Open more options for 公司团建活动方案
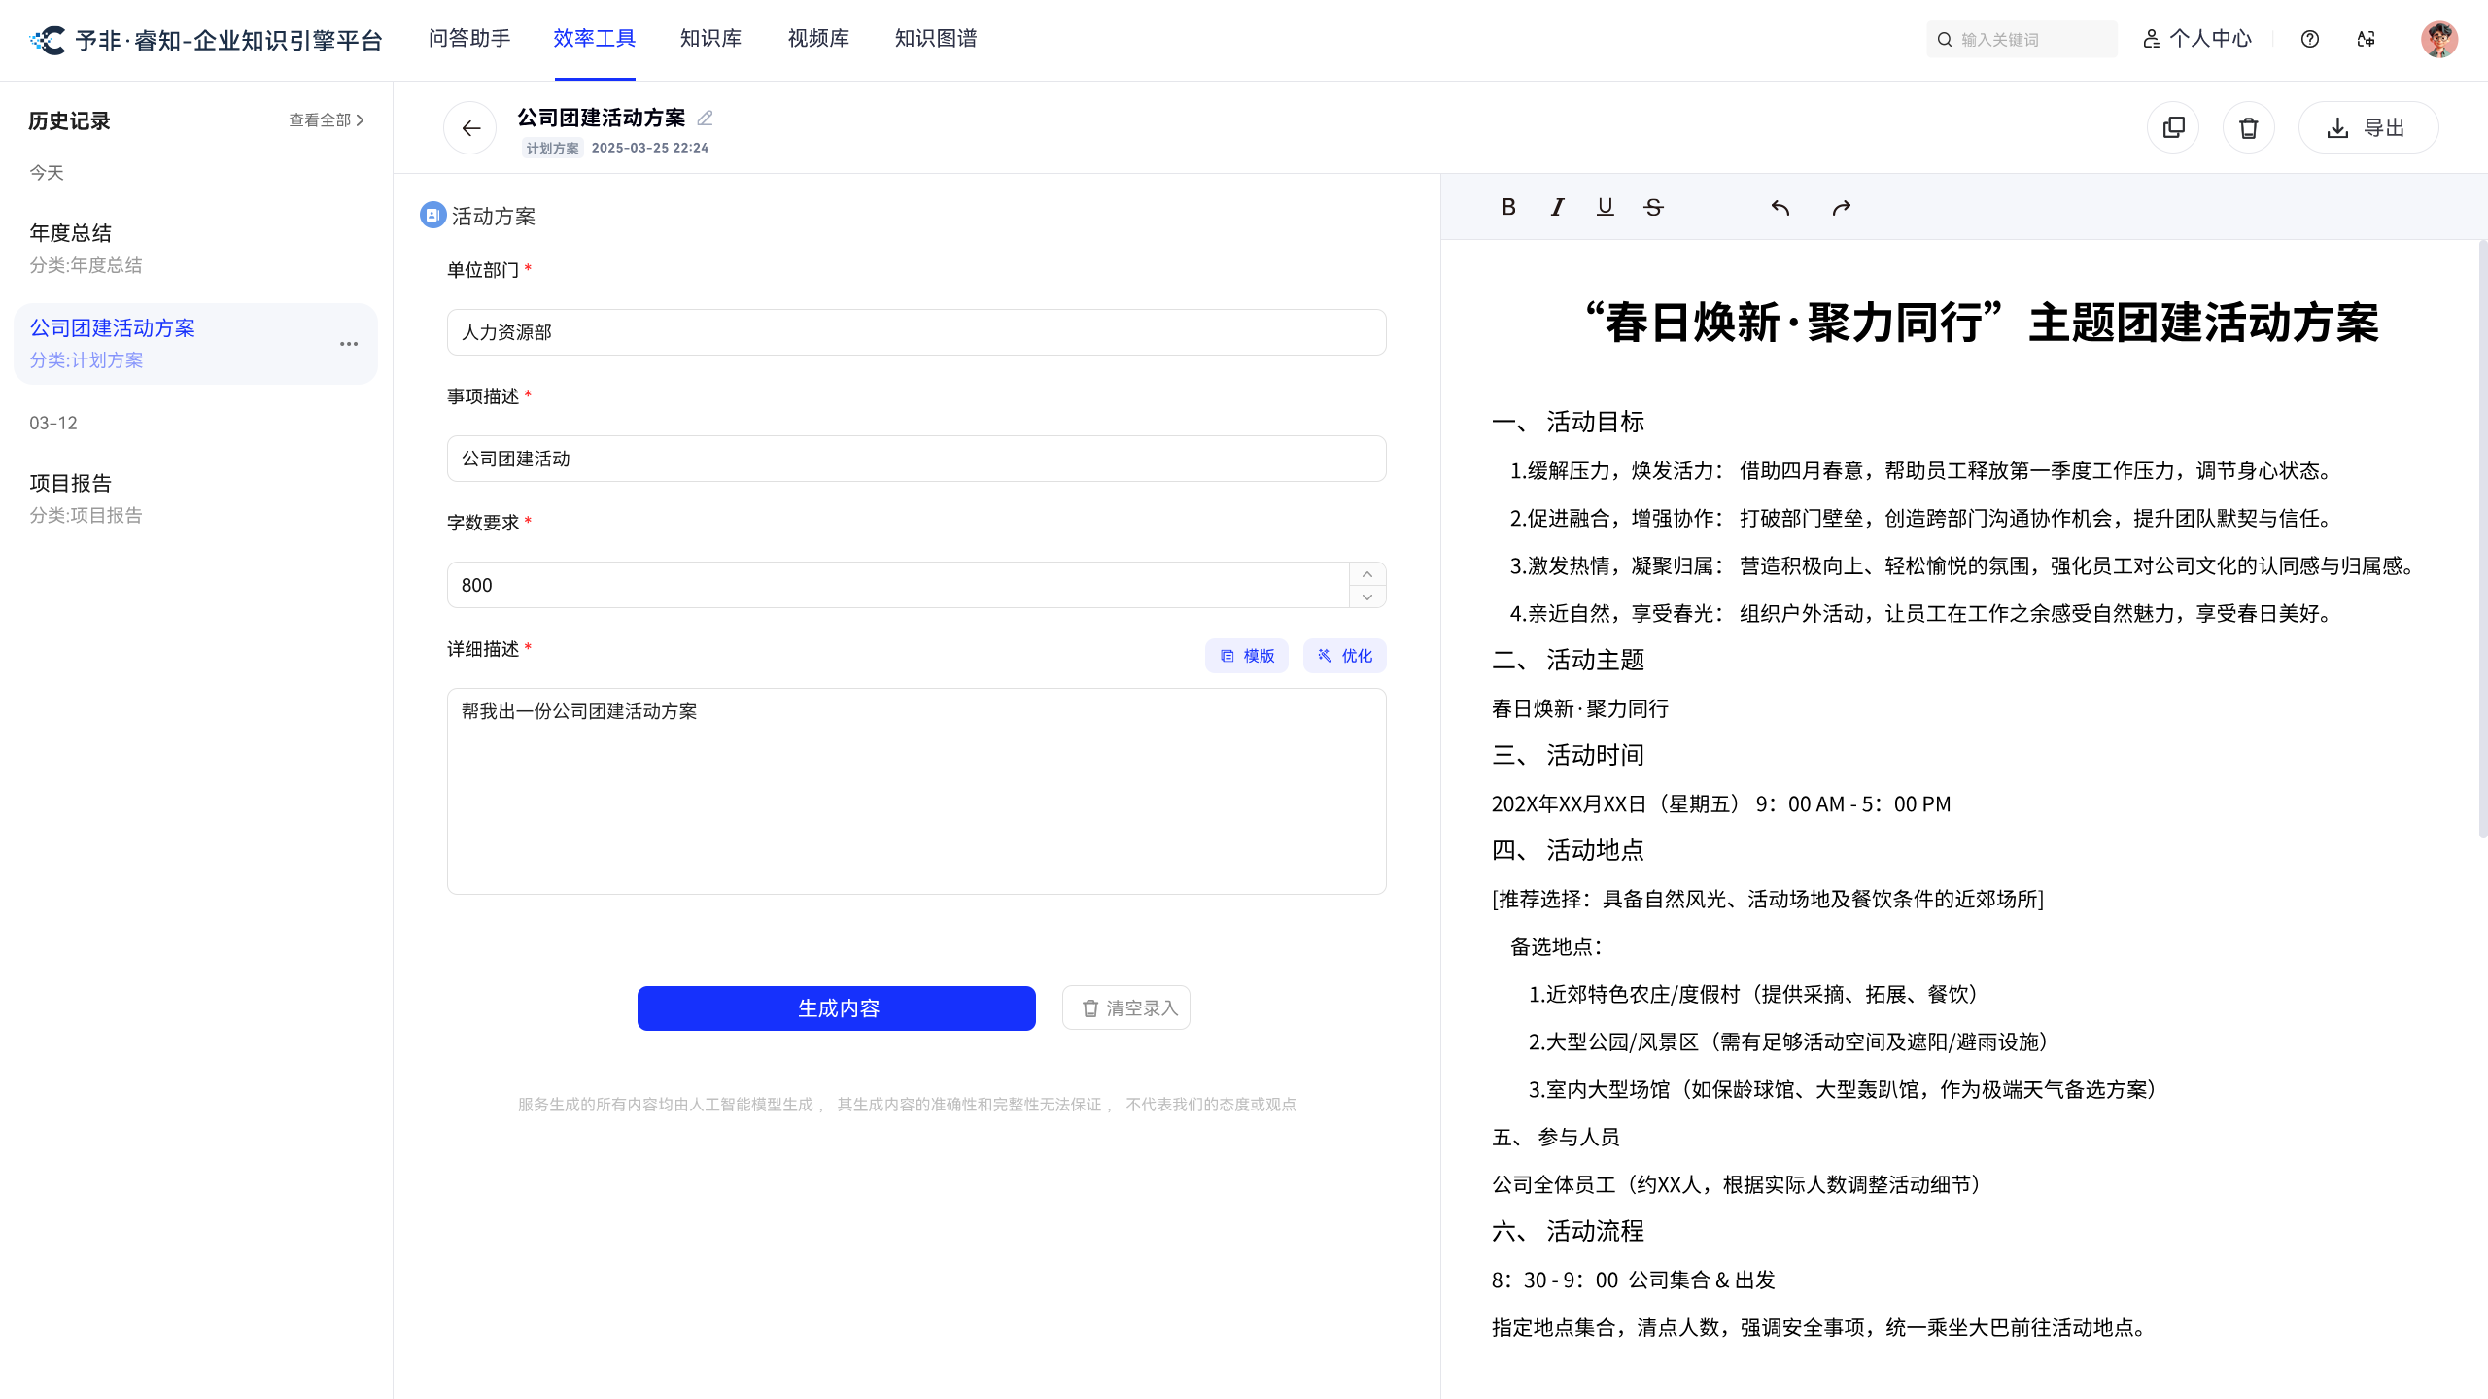Viewport: 2488px width, 1399px height. [349, 344]
